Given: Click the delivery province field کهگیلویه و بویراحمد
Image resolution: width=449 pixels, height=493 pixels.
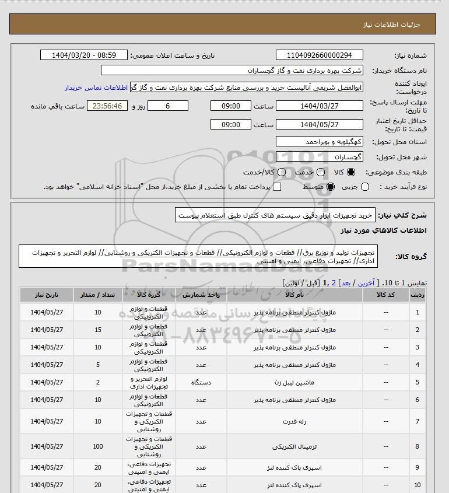Looking at the screenshot, I should pos(319,142).
